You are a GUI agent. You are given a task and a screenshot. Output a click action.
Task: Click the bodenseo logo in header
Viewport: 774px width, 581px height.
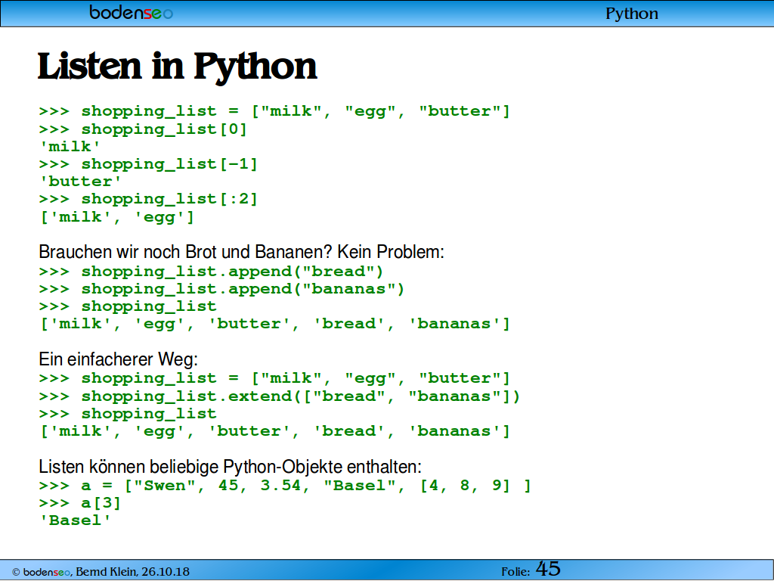click(x=132, y=12)
